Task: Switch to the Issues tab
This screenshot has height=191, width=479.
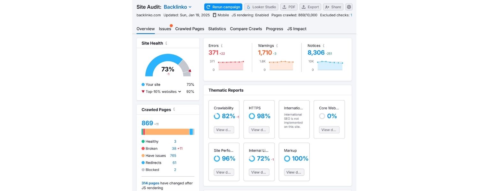Action: tap(165, 29)
